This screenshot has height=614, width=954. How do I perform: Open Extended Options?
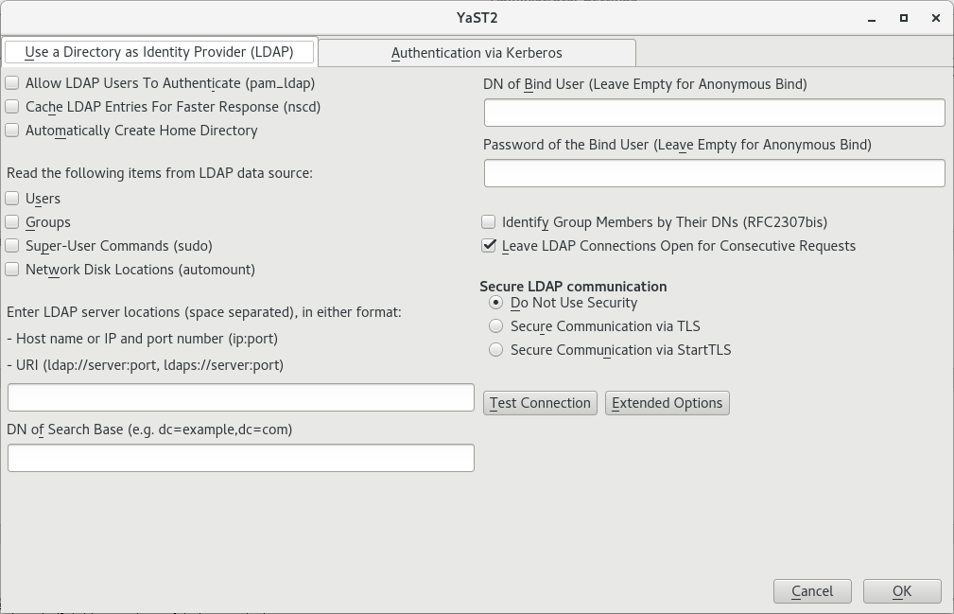coord(667,403)
